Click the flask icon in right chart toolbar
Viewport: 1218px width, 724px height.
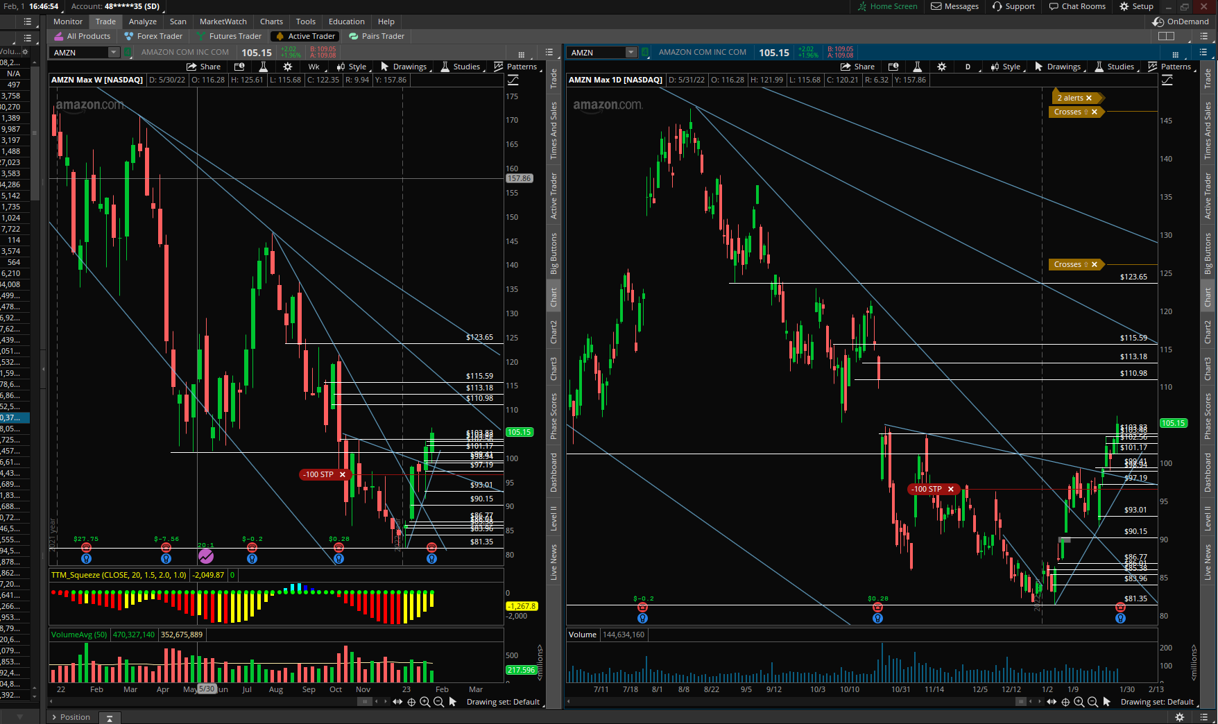917,67
